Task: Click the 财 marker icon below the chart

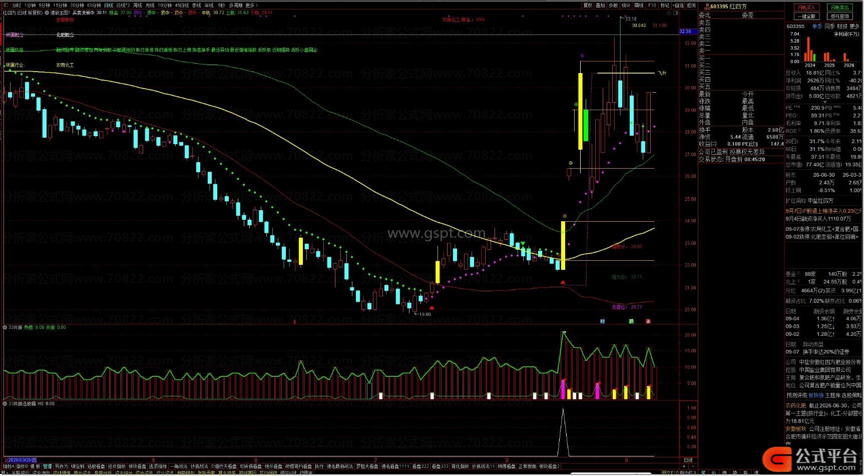Action: (x=603, y=321)
